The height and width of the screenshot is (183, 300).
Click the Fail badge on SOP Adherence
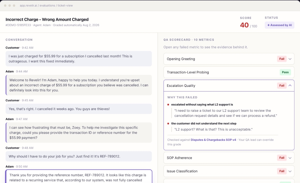tap(282, 158)
